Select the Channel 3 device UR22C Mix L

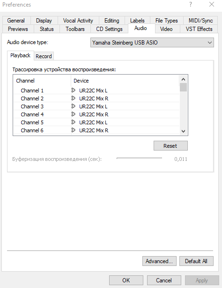tap(93, 106)
